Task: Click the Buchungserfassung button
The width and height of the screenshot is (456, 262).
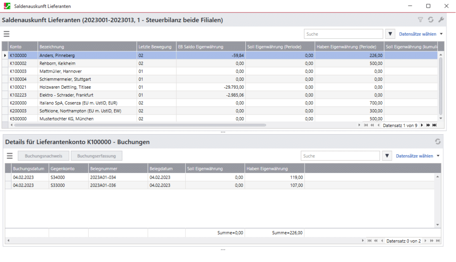Action: click(x=97, y=156)
